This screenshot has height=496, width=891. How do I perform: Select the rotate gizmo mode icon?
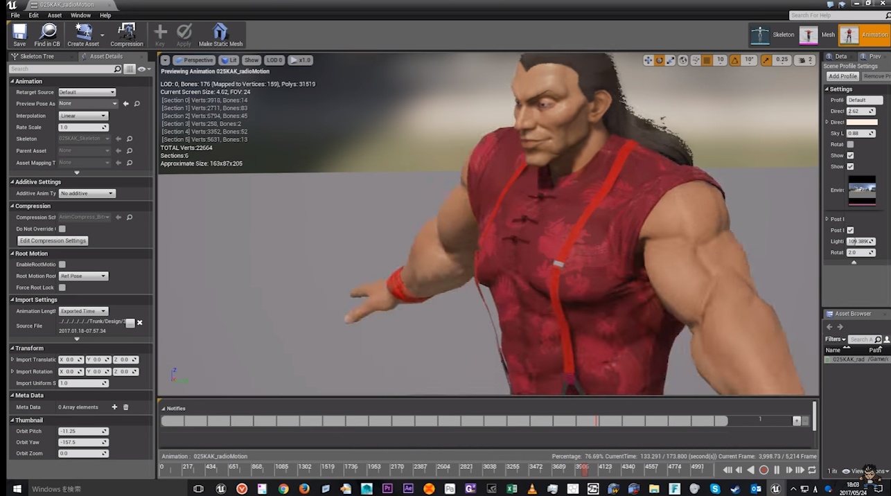660,60
